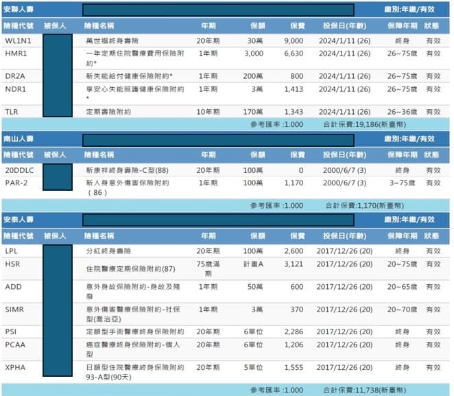Click the 1,206 premium value
Viewport: 454px width, 396px height.
tap(294, 345)
